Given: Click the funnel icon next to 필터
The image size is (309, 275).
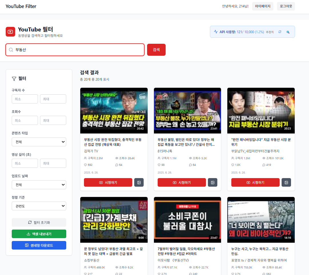Looking at the screenshot, I should 14,79.
